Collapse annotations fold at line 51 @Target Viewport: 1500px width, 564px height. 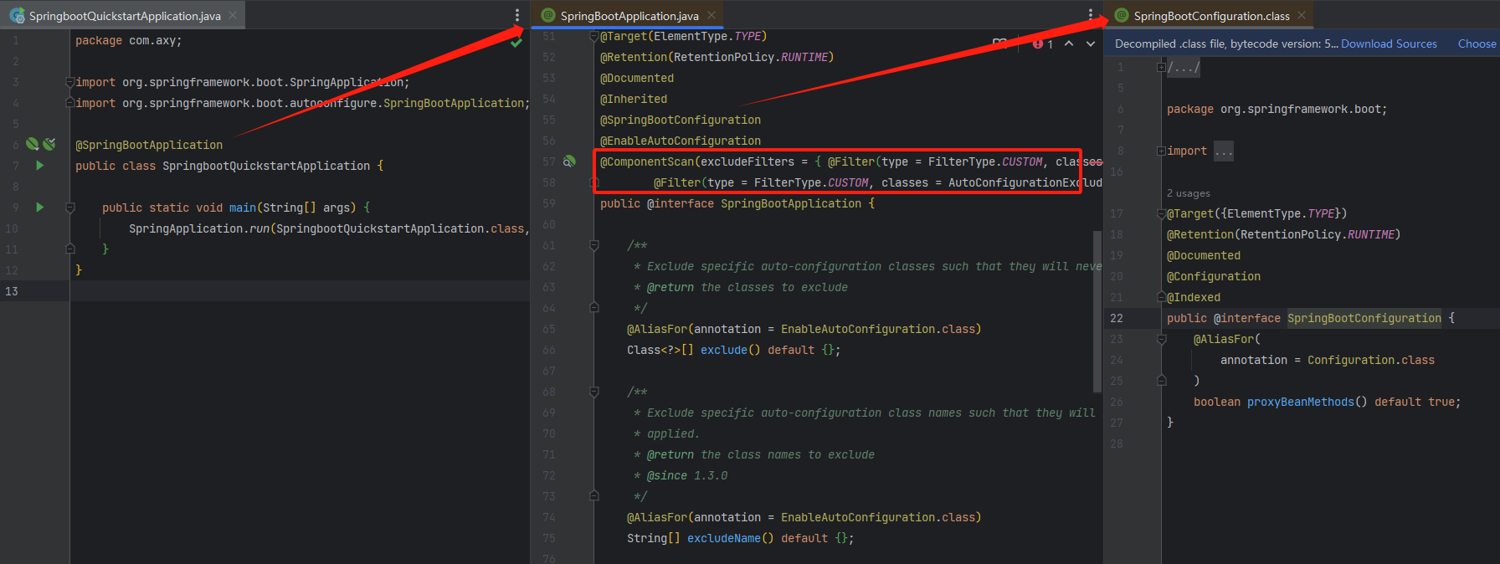click(x=594, y=36)
